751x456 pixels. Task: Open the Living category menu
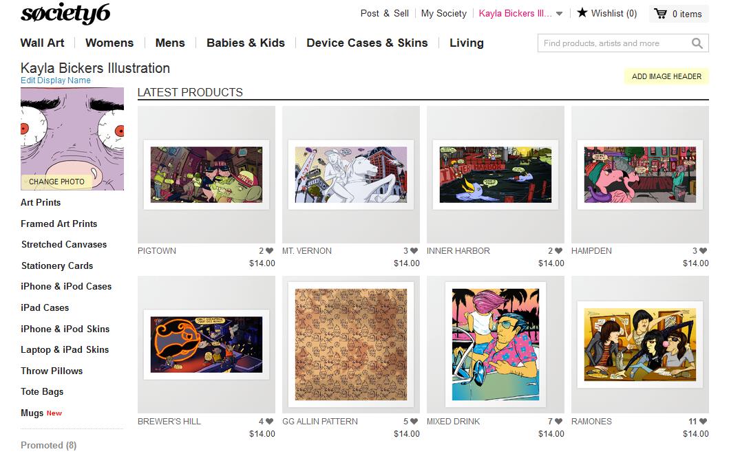pyautogui.click(x=467, y=43)
